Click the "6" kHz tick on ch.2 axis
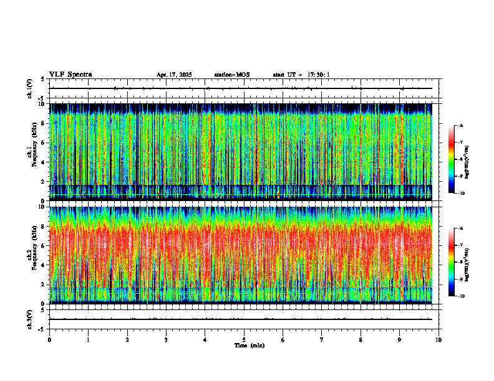Screen dimensions: 494x381 (44, 246)
